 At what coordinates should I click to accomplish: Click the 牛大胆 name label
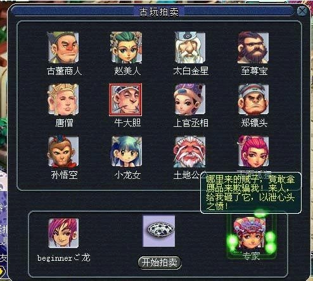(127, 123)
